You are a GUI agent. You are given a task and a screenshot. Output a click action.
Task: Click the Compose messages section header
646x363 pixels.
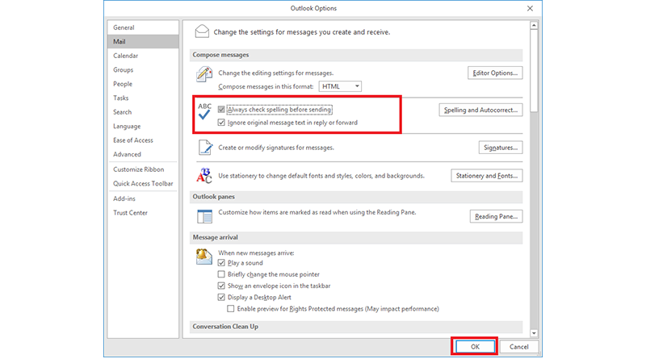coord(356,55)
